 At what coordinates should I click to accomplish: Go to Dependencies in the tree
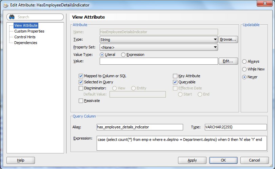[x=25, y=43]
